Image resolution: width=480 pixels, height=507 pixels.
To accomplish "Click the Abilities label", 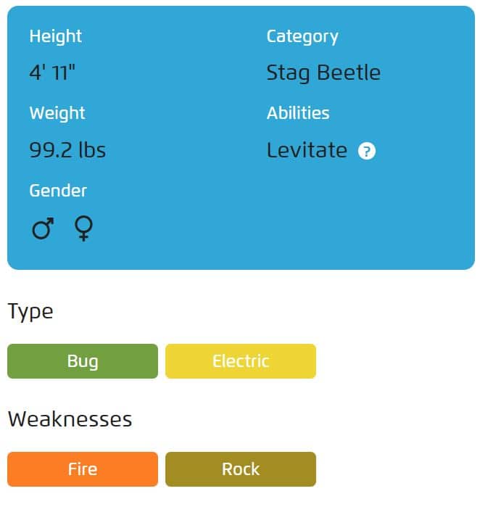I will (298, 113).
